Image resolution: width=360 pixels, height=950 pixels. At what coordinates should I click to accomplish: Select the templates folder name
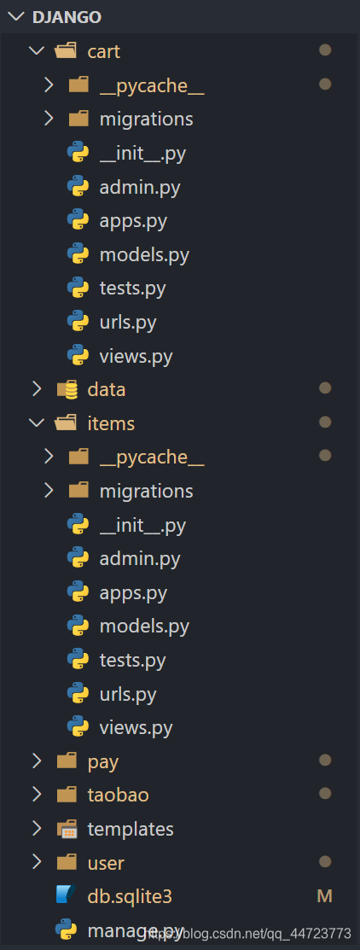[130, 829]
